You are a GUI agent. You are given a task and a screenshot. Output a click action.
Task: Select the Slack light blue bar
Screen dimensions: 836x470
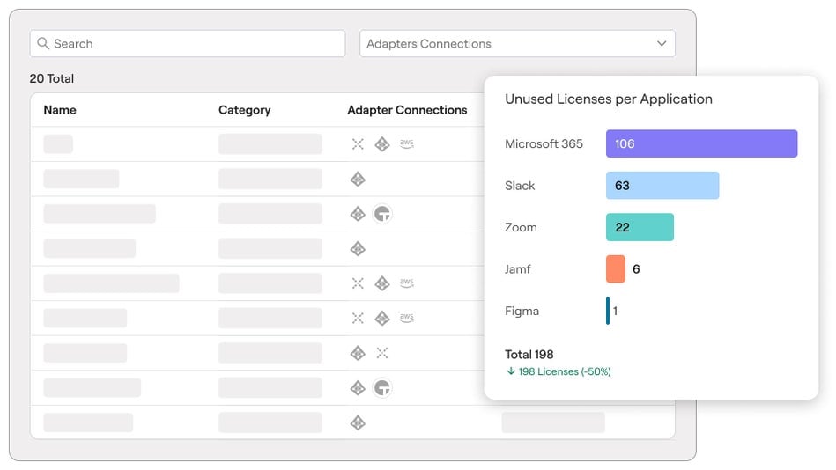[x=662, y=186]
